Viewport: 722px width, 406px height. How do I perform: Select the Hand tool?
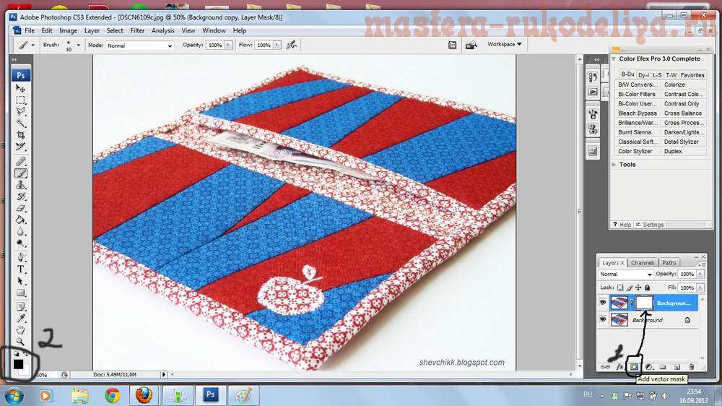point(20,330)
